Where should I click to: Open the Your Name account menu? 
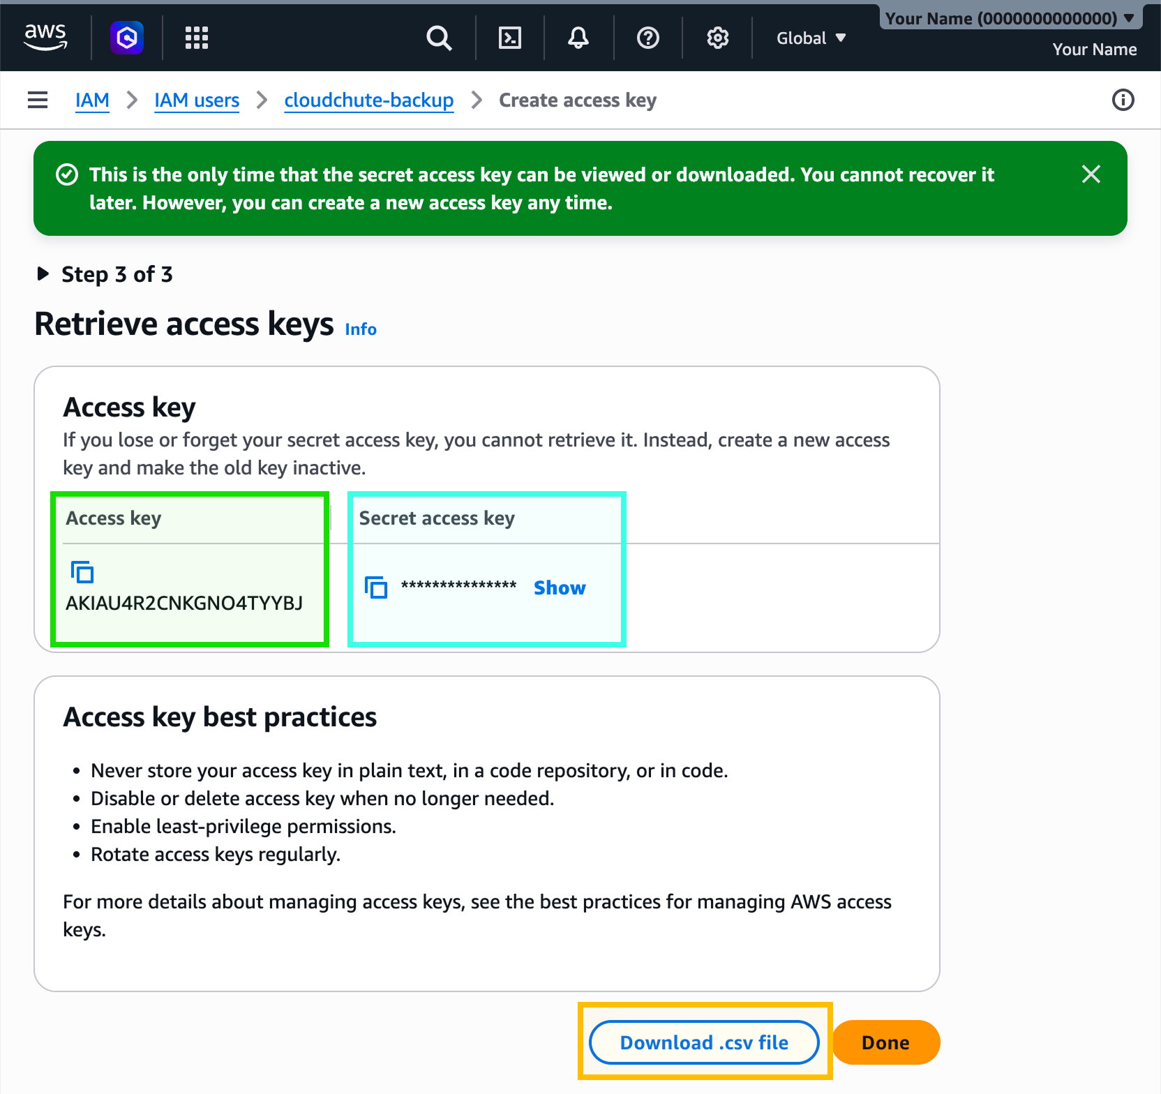point(1010,18)
